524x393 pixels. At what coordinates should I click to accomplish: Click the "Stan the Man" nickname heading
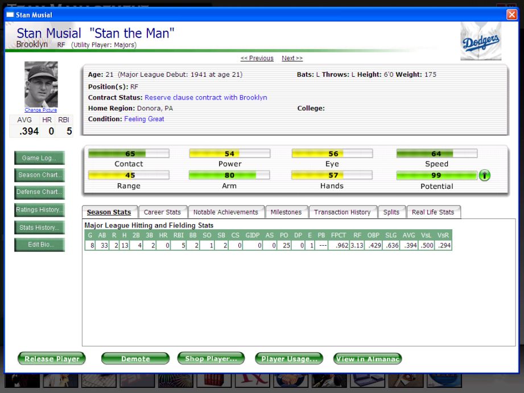click(x=132, y=33)
